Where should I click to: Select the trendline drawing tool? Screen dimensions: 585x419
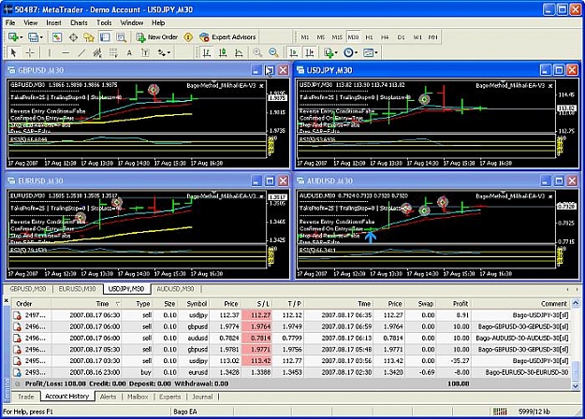(x=81, y=53)
